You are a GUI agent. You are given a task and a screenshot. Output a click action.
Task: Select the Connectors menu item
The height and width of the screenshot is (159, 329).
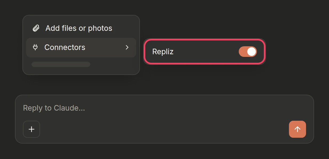point(81,48)
